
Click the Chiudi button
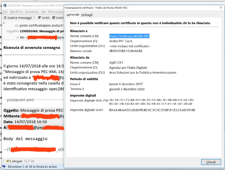pyautogui.click(x=211, y=162)
